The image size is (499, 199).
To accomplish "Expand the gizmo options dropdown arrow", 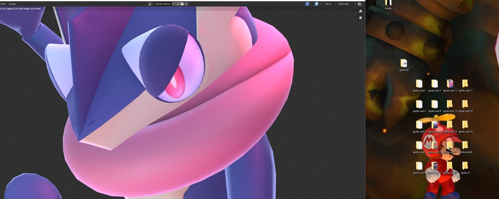I will click(311, 4).
